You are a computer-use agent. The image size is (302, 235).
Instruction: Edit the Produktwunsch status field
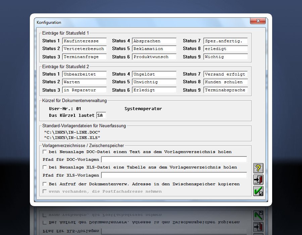click(x=154, y=57)
